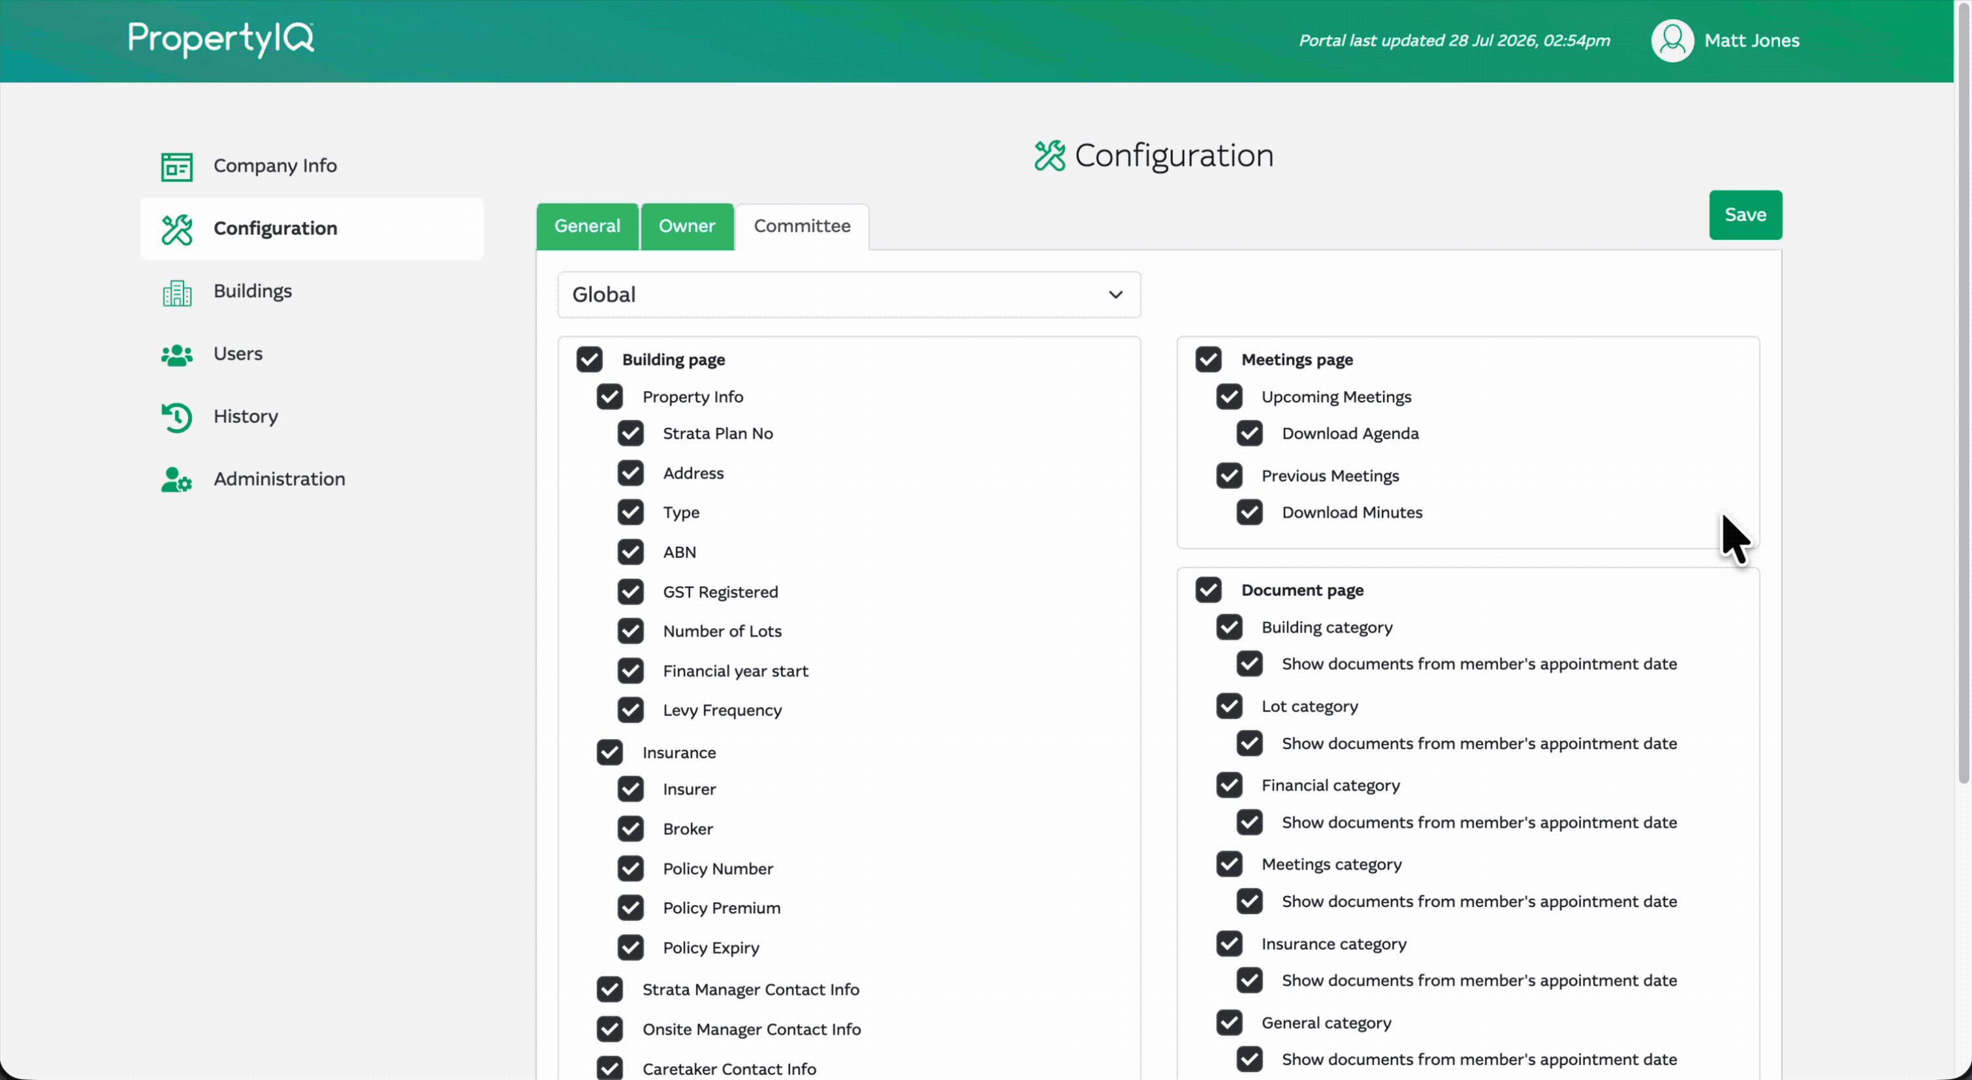1972x1080 pixels.
Task: Uncheck Policy Premium
Action: click(631, 908)
